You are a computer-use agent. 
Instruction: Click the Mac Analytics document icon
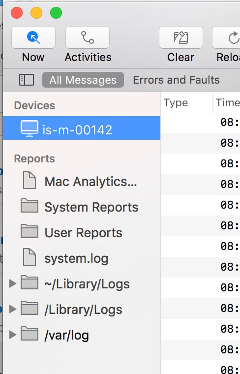tap(30, 181)
